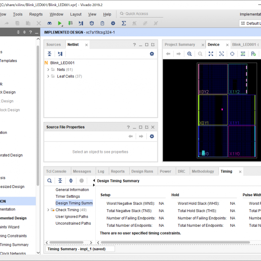Expand the Nets folder in Netlist
Image resolution: width=261 pixels, height=261 pixels.
coord(48,70)
